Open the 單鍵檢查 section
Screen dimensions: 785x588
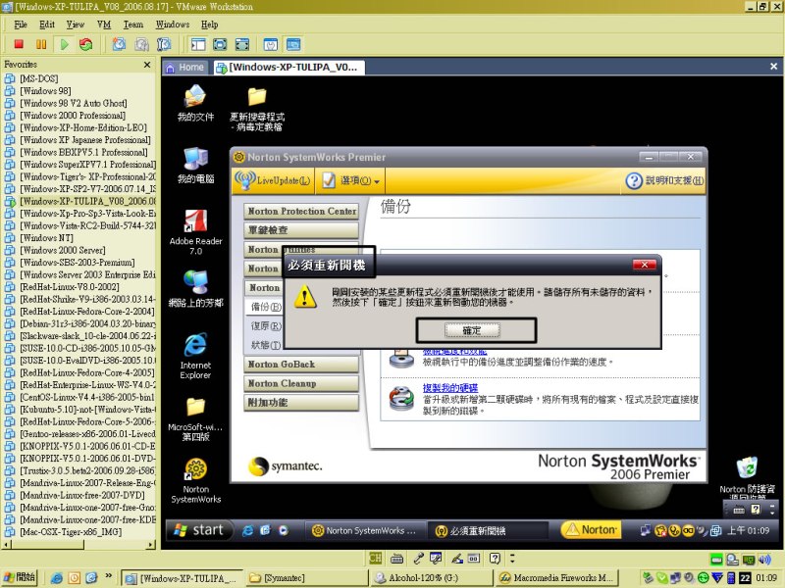[x=302, y=230]
